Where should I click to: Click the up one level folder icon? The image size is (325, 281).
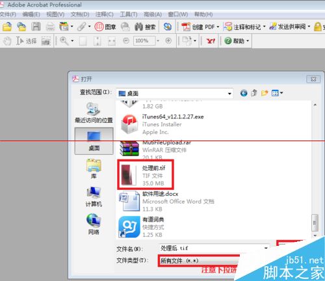[254, 93]
